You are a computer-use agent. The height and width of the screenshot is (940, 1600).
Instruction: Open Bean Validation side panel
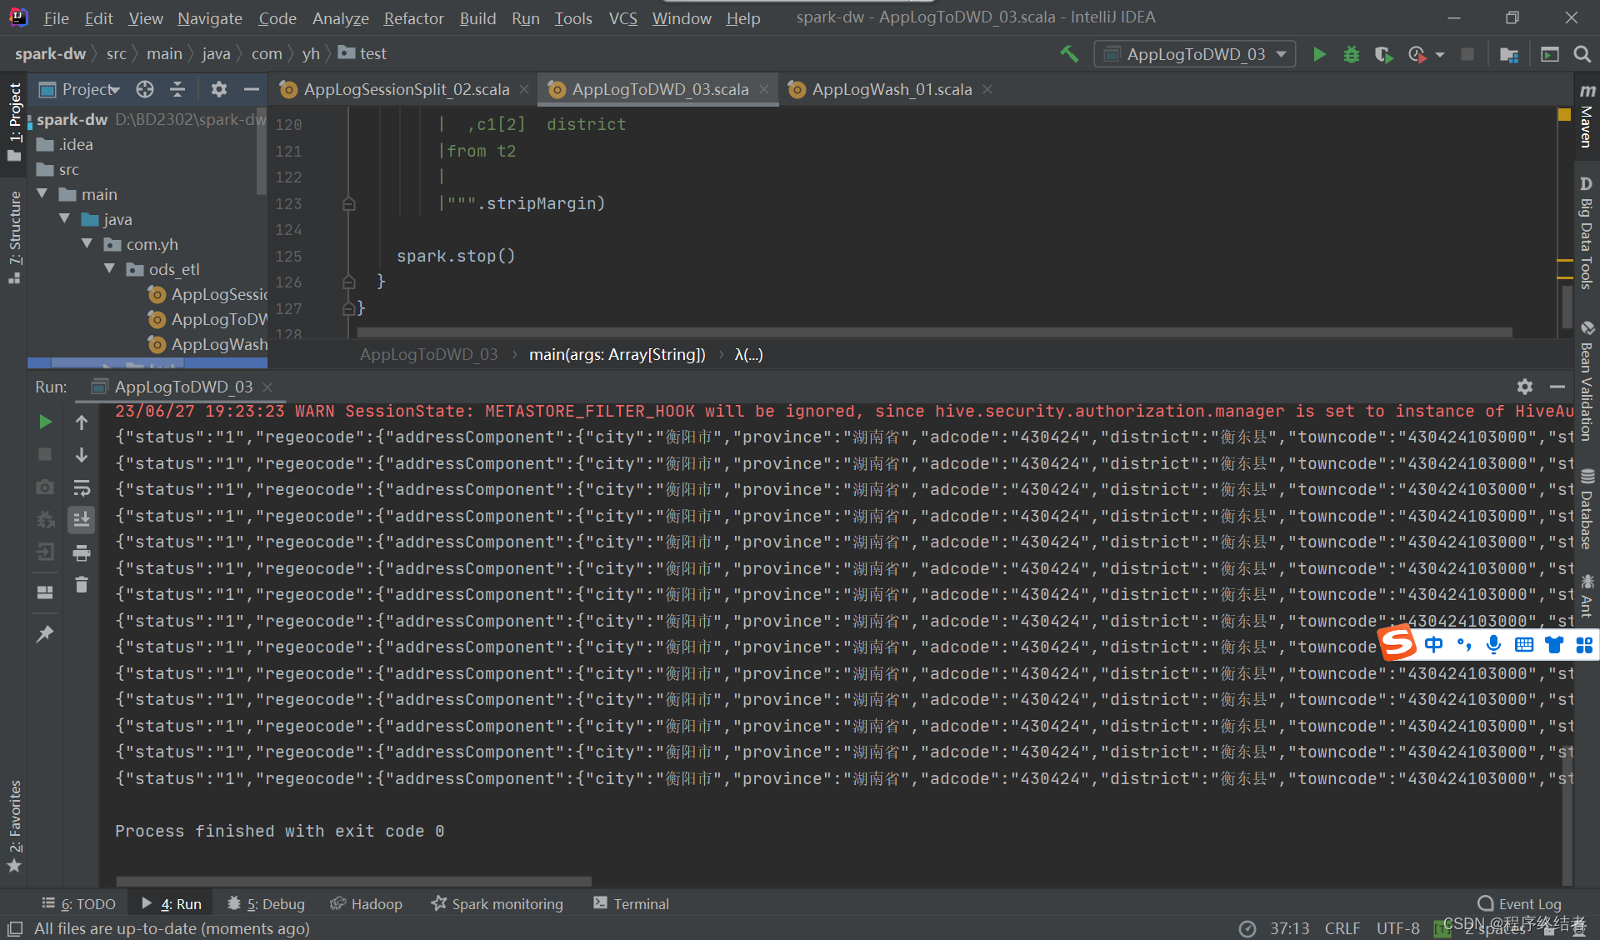coord(1587,382)
